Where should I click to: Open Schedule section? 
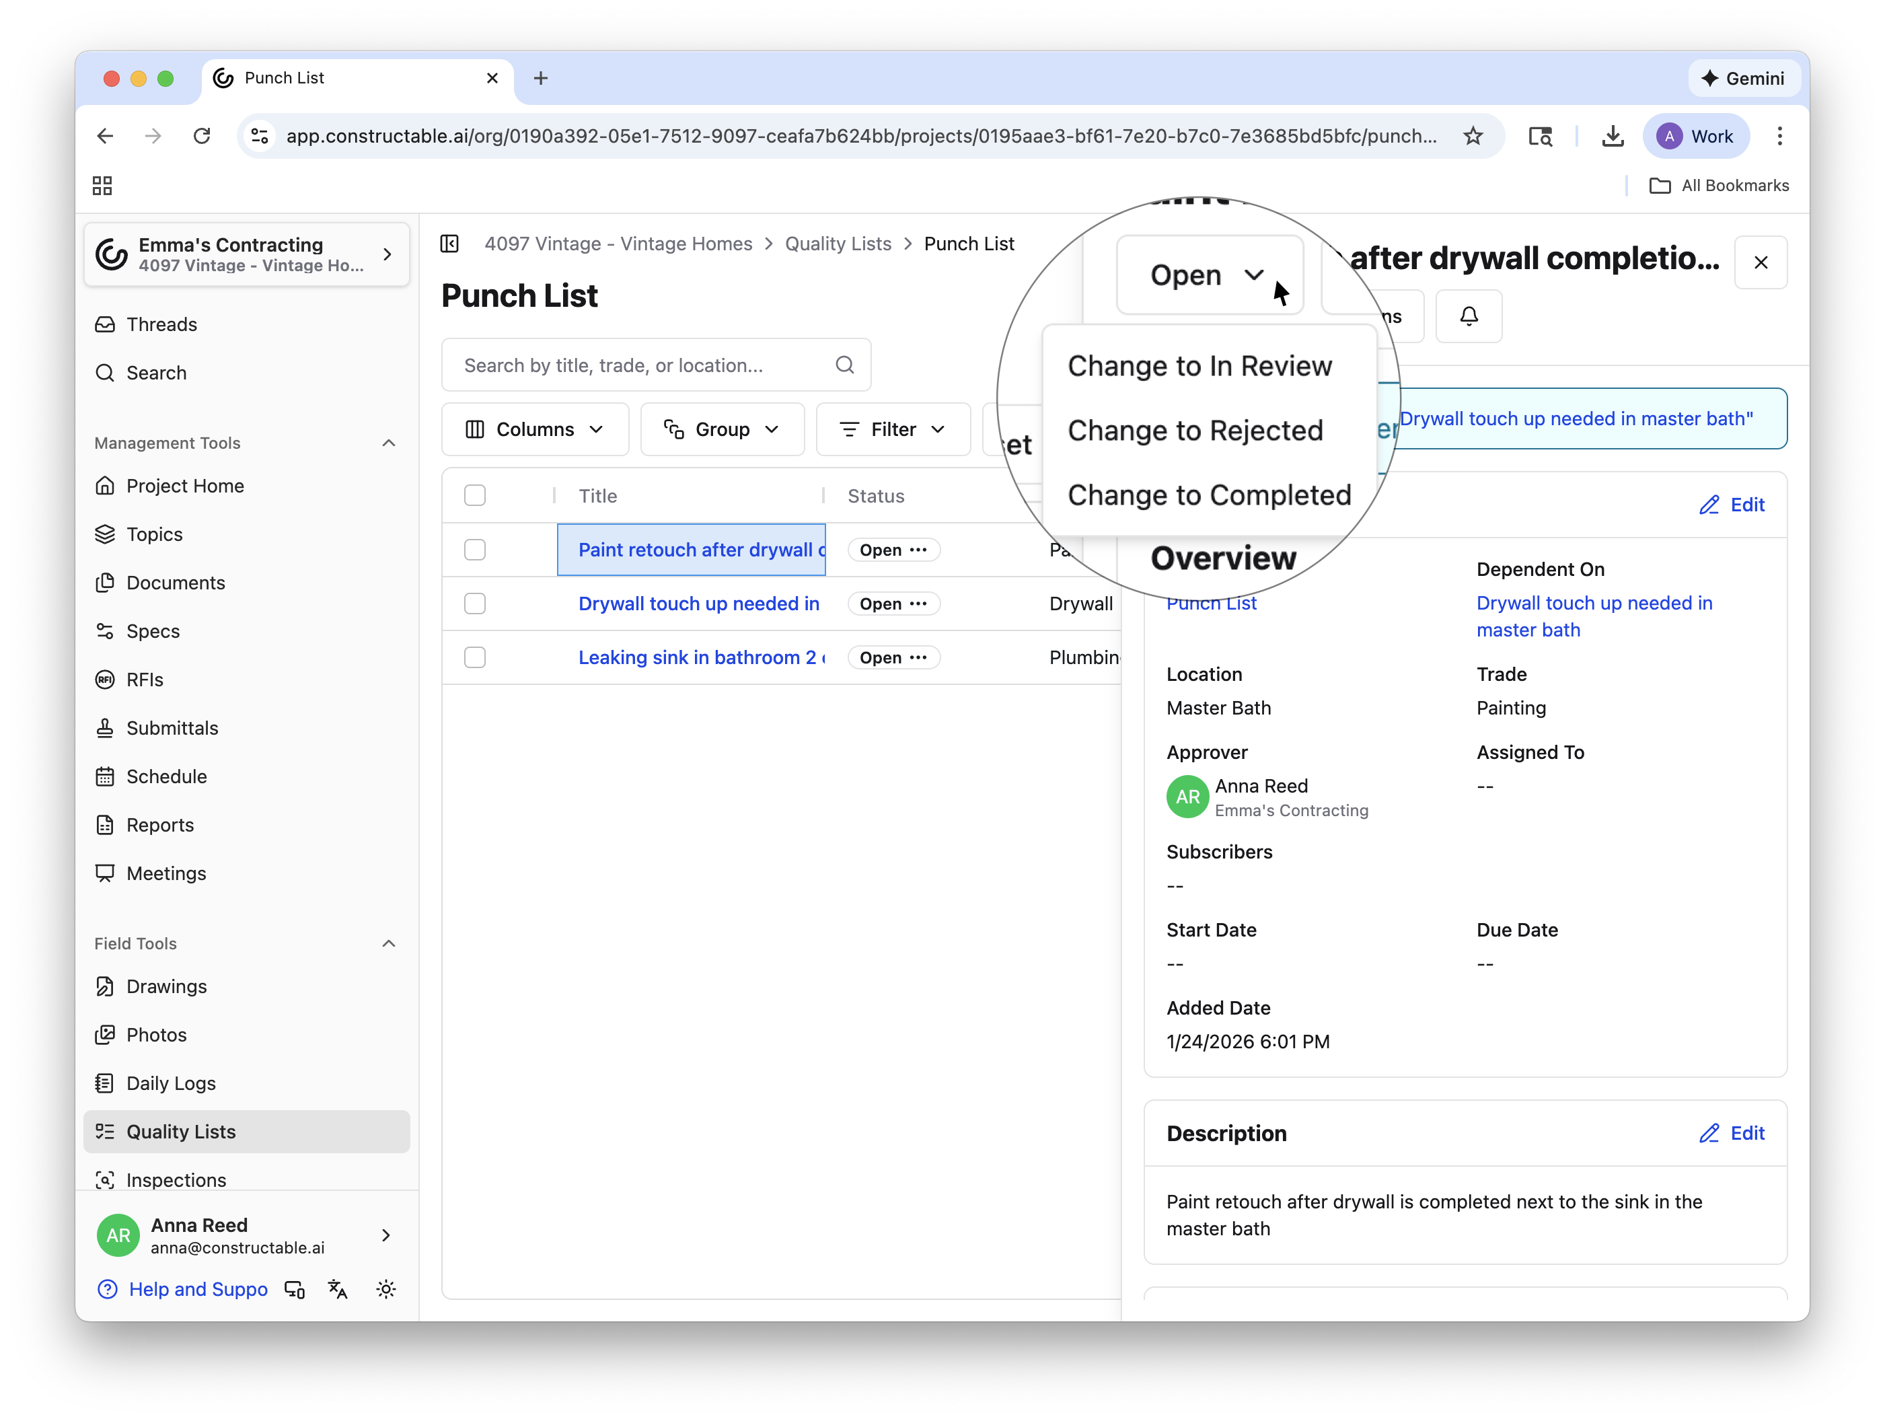coord(246,776)
